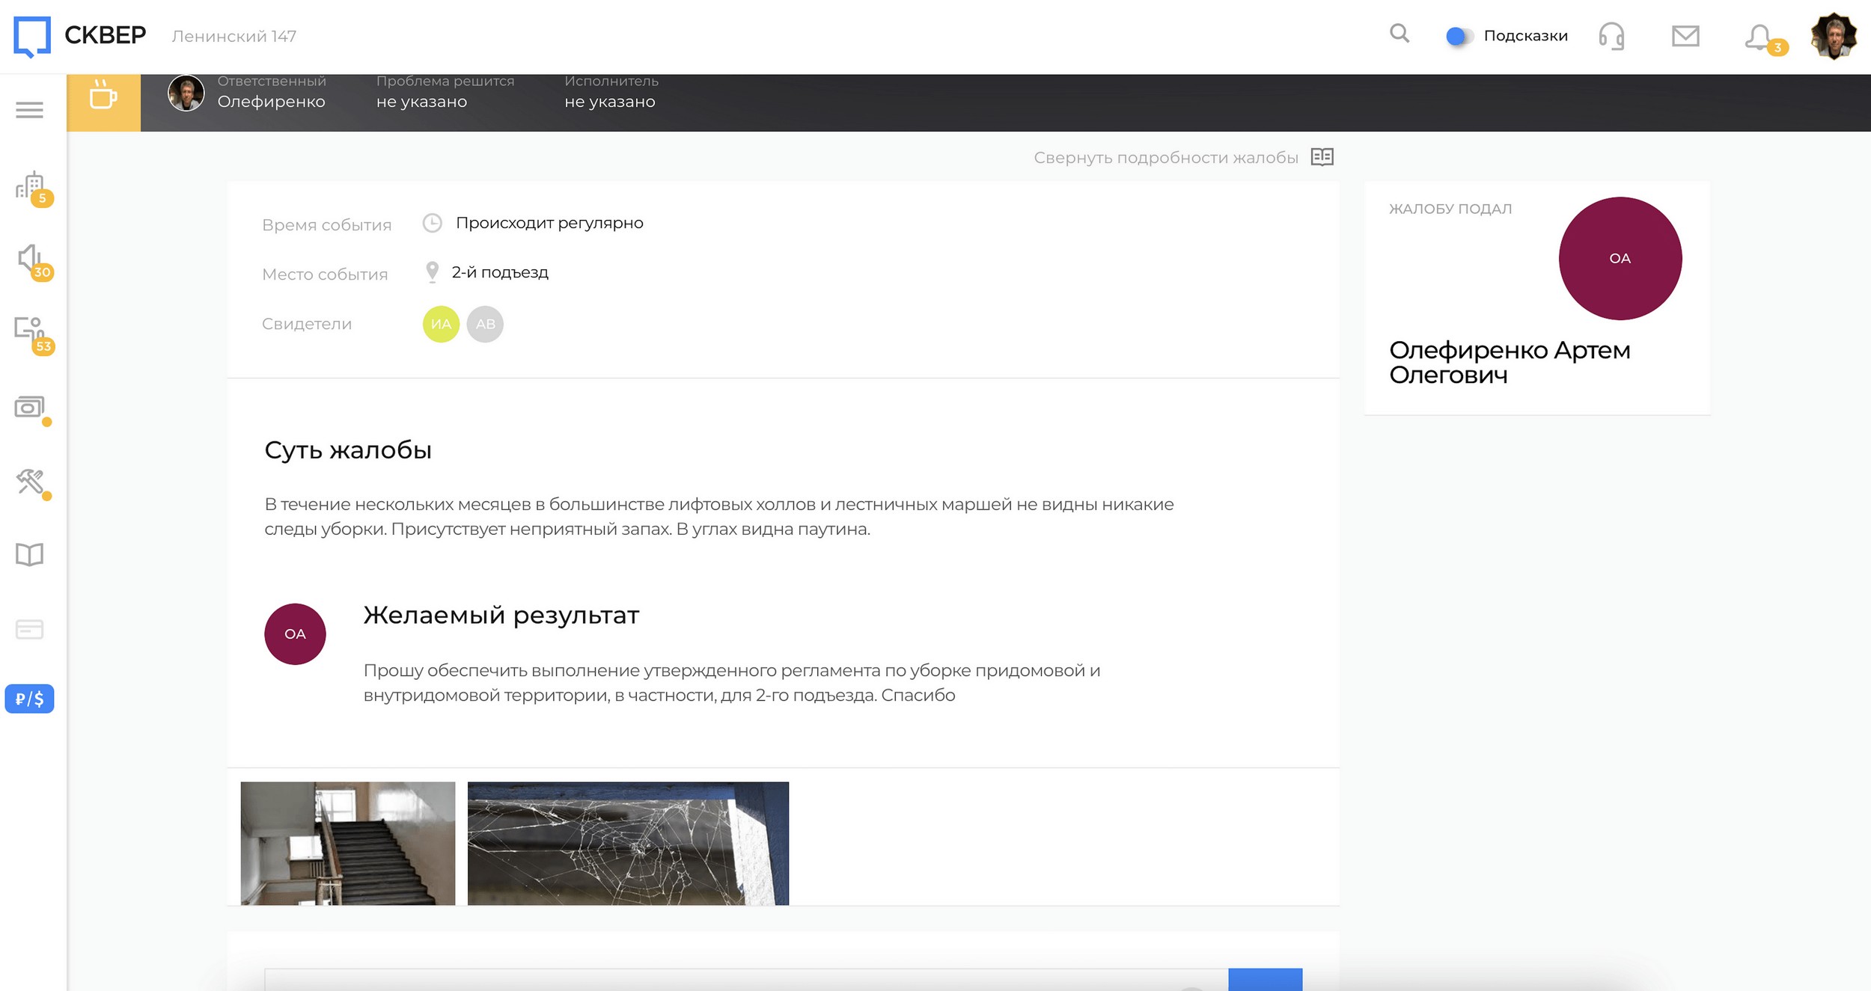Expand the hamburger sidebar menu
This screenshot has width=1871, height=991.
[29, 111]
